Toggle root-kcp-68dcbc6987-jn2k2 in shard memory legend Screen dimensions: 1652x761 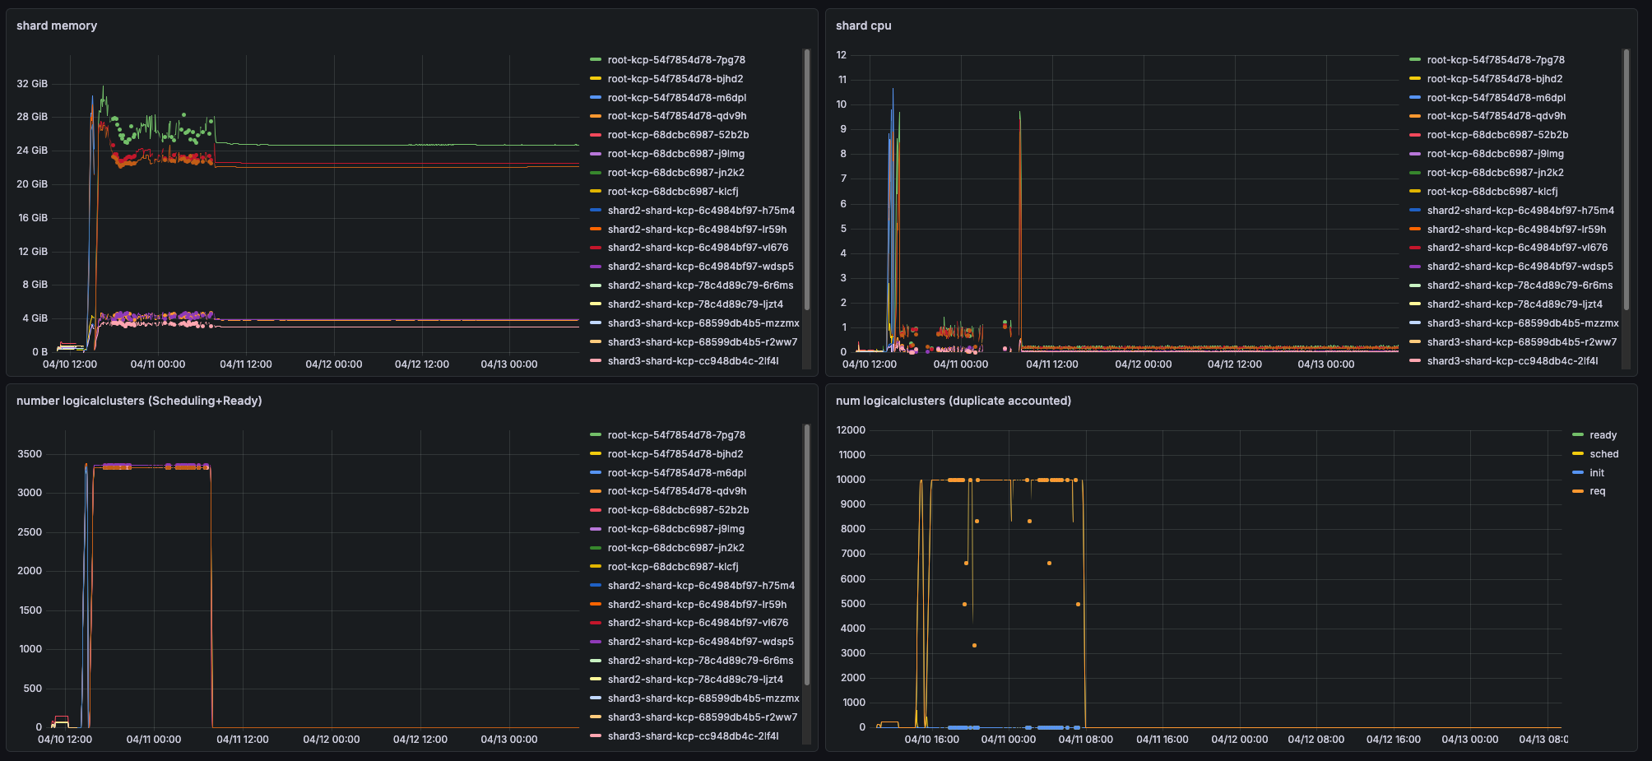pyautogui.click(x=676, y=173)
